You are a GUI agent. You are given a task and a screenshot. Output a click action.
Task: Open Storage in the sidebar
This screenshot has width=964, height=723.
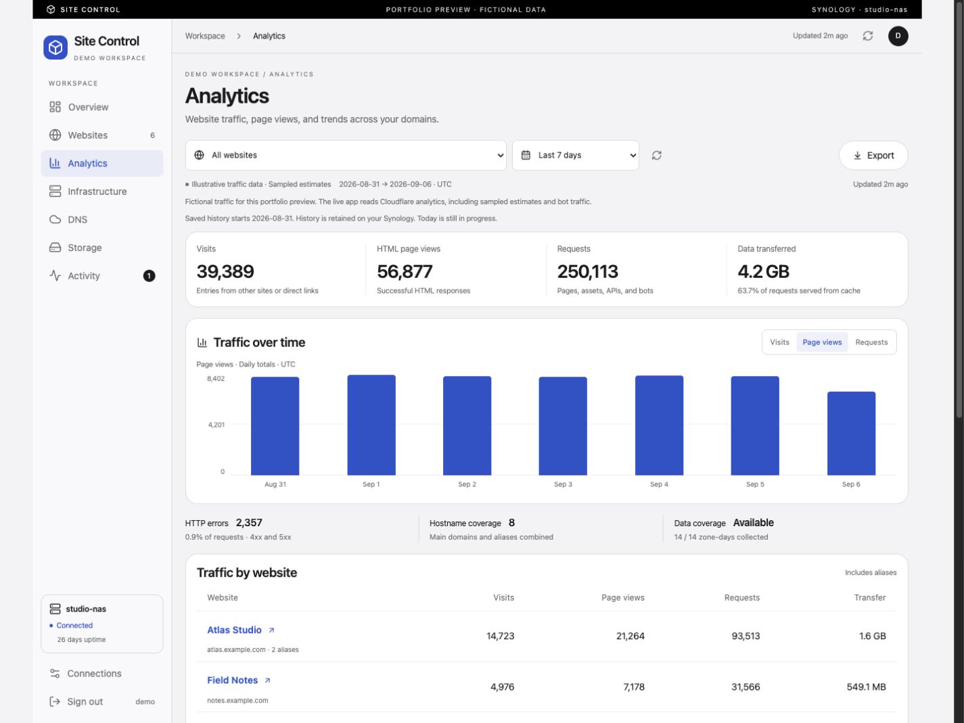102,248
